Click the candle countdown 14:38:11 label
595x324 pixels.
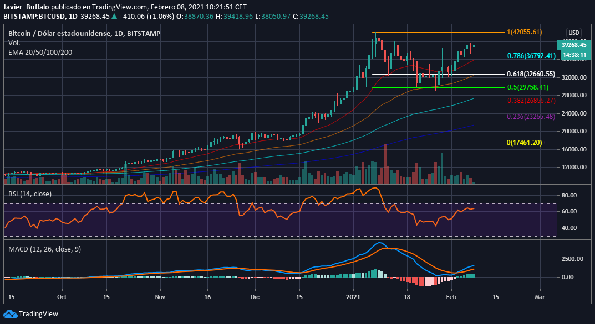coord(574,55)
